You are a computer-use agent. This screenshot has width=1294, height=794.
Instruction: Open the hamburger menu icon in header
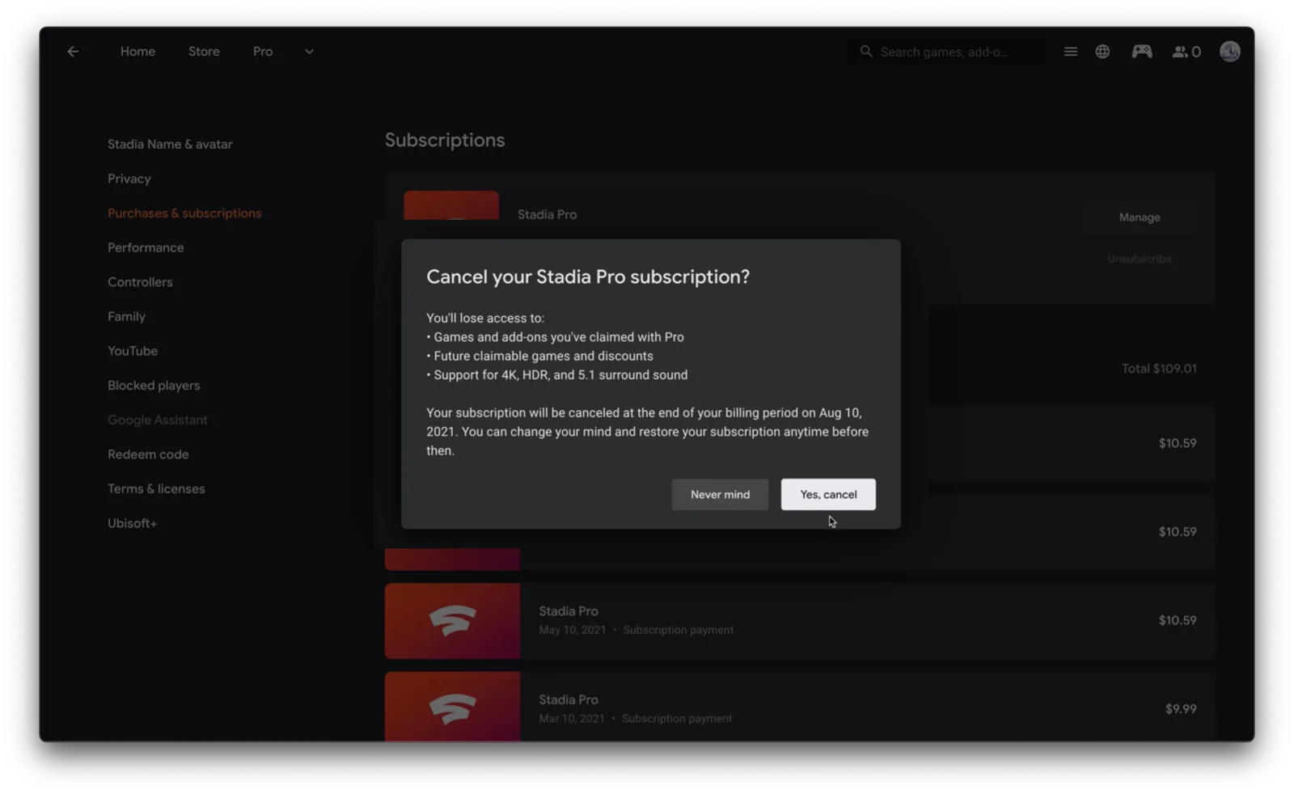click(1070, 52)
